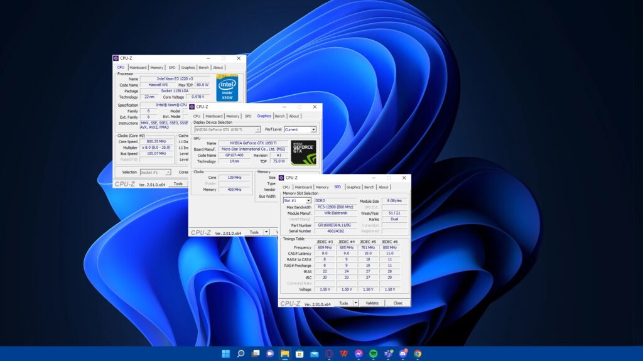Click the Serial Number 40024C82 field
643x361 pixels.
(335, 232)
